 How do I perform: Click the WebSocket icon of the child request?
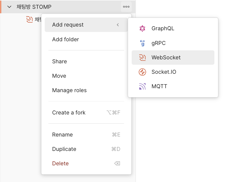[29, 19]
